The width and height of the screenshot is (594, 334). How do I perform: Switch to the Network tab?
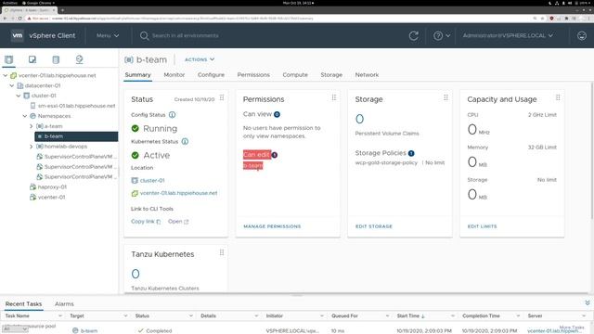[367, 75]
